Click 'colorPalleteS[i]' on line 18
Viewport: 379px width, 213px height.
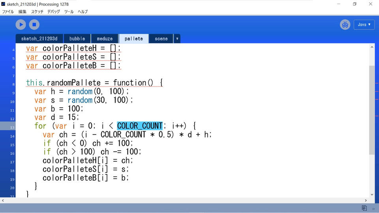pyautogui.click(x=75, y=169)
